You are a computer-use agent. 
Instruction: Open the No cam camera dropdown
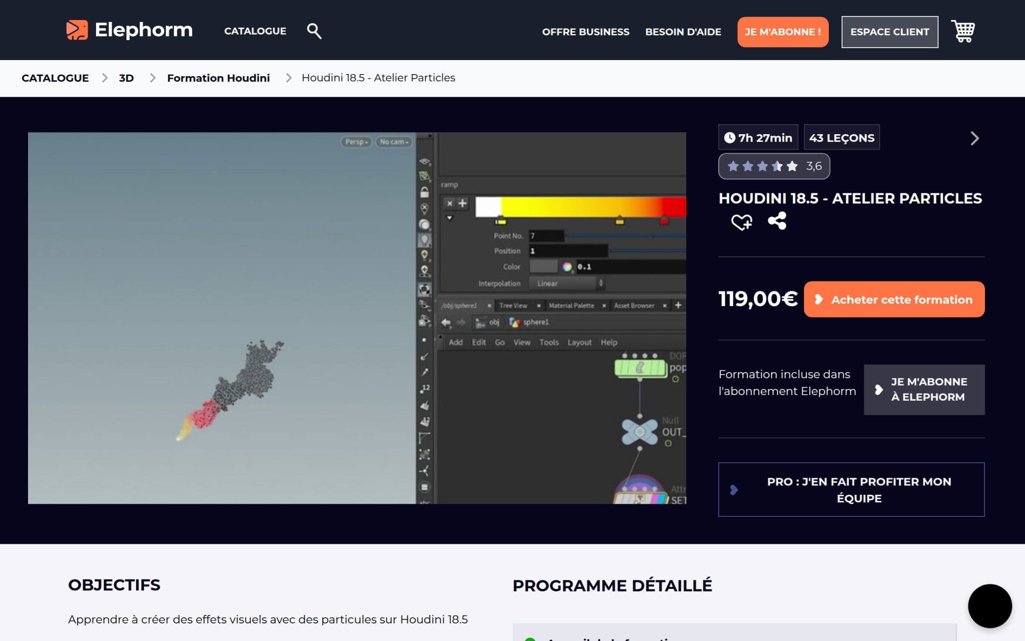[x=394, y=142]
